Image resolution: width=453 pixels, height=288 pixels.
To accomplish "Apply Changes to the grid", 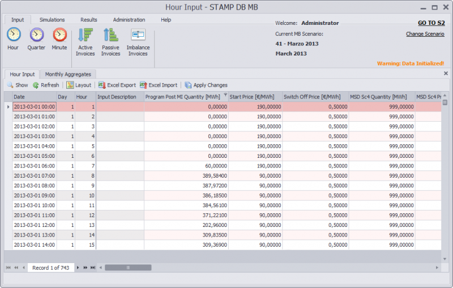I will click(x=206, y=85).
